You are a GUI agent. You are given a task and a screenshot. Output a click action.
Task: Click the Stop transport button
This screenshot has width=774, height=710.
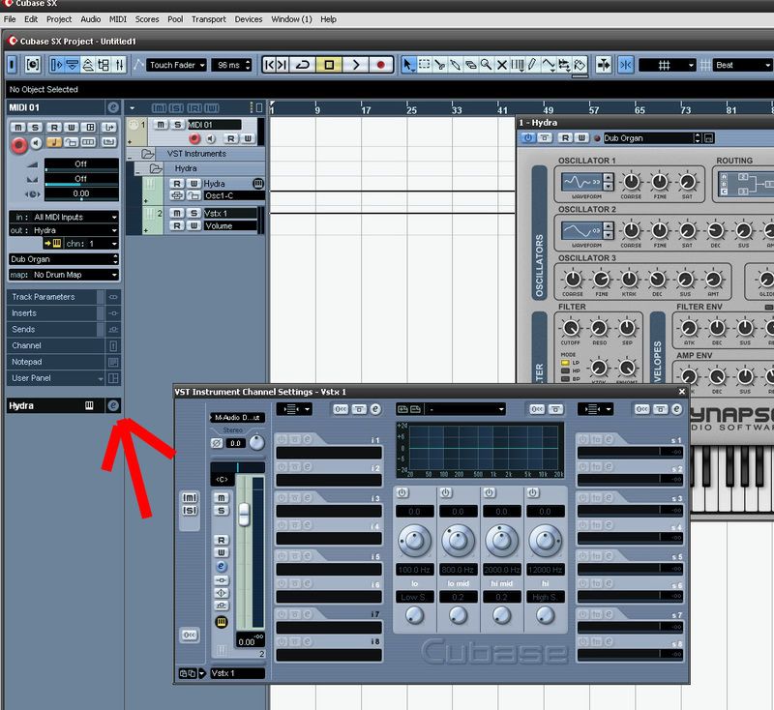click(329, 65)
